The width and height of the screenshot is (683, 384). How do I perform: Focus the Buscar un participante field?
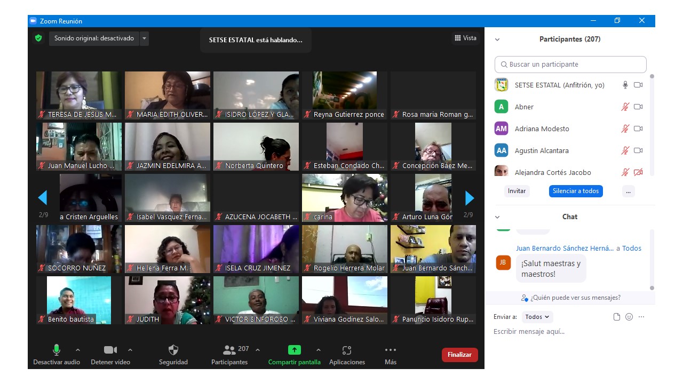570,64
